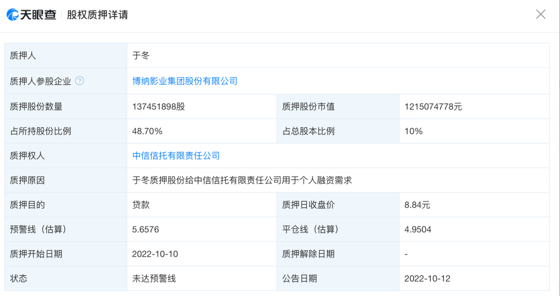Image resolution: width=560 pixels, height=296 pixels.
Task: Click the 48.70% holding ratio value
Action: 147,131
